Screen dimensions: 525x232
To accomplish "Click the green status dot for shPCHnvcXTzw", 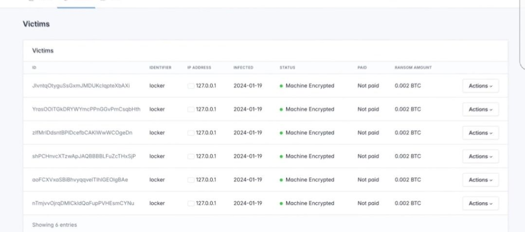I will point(281,156).
